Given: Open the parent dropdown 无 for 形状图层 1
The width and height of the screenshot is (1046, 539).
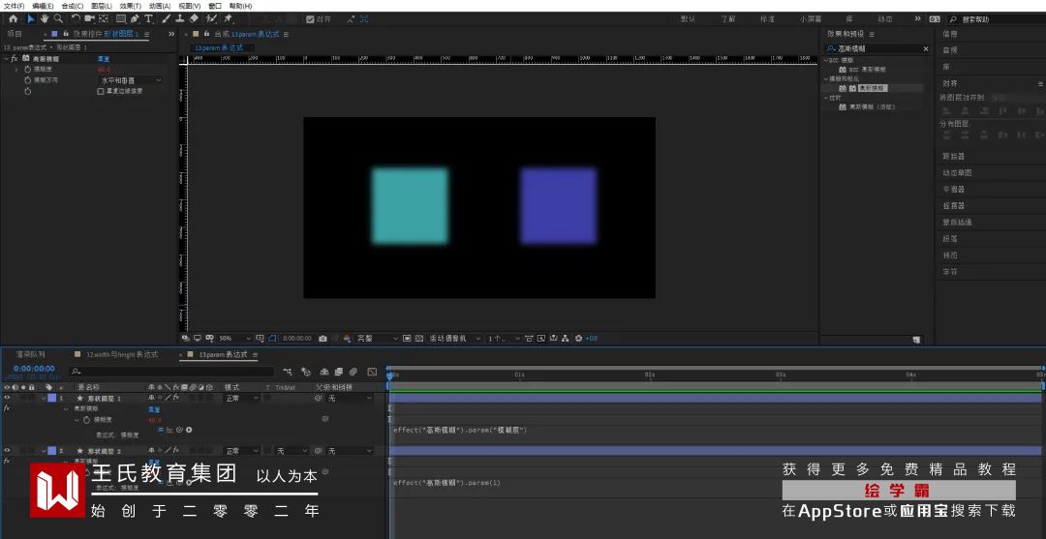Looking at the screenshot, I should tap(349, 398).
